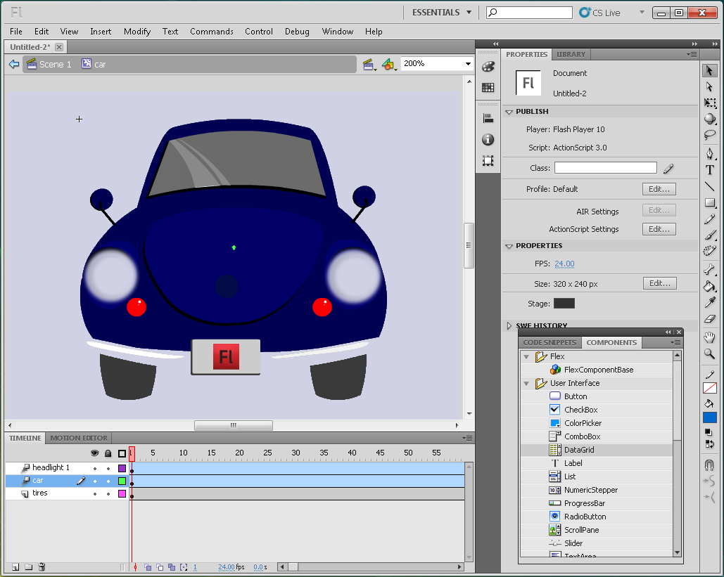The image size is (724, 577).
Task: Click the Edit Symbols icon above stage
Action: click(x=389, y=64)
